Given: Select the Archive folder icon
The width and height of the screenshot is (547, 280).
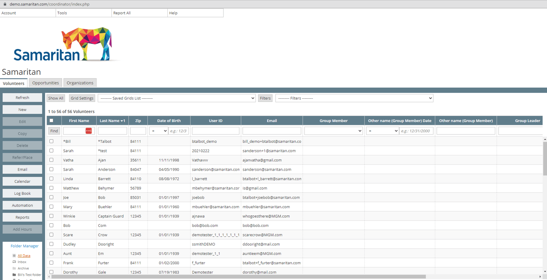Looking at the screenshot, I should [14, 268].
